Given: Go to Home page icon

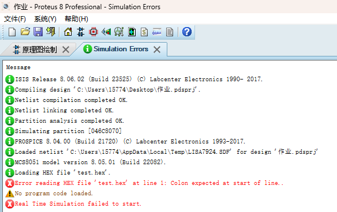Looking at the screenshot, I should pos(68,32).
